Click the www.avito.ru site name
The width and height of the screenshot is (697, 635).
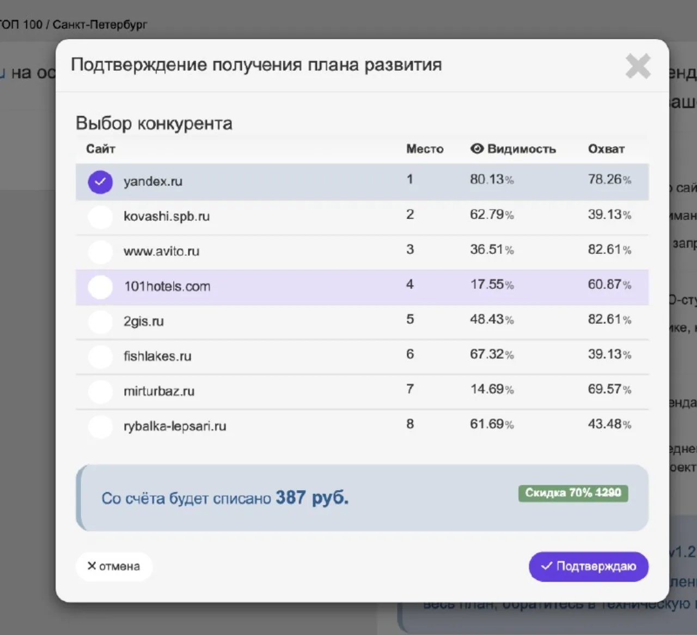(162, 251)
